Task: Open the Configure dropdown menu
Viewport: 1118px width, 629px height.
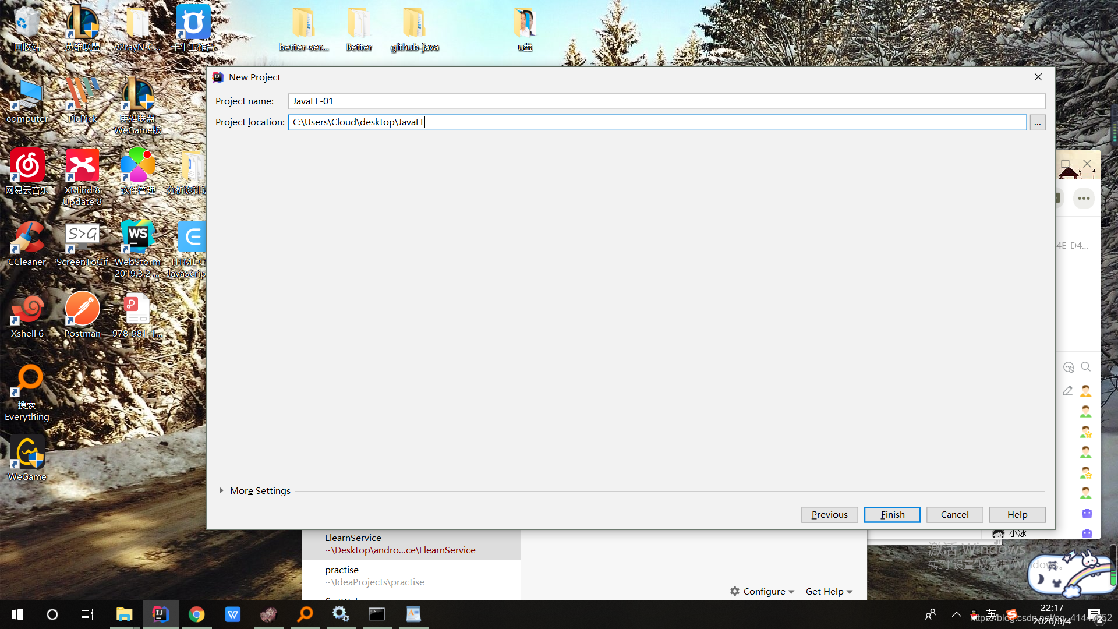Action: 762,591
